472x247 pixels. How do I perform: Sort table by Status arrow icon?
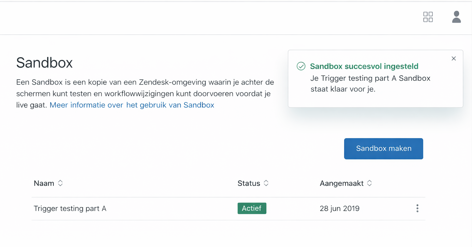tap(266, 183)
